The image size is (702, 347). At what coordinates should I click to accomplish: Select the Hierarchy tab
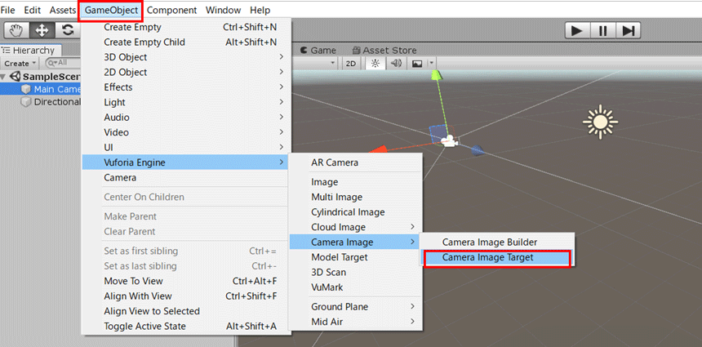[x=29, y=50]
